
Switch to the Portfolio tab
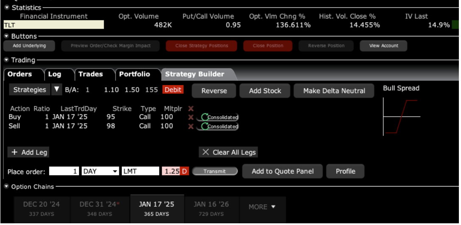pyautogui.click(x=135, y=74)
